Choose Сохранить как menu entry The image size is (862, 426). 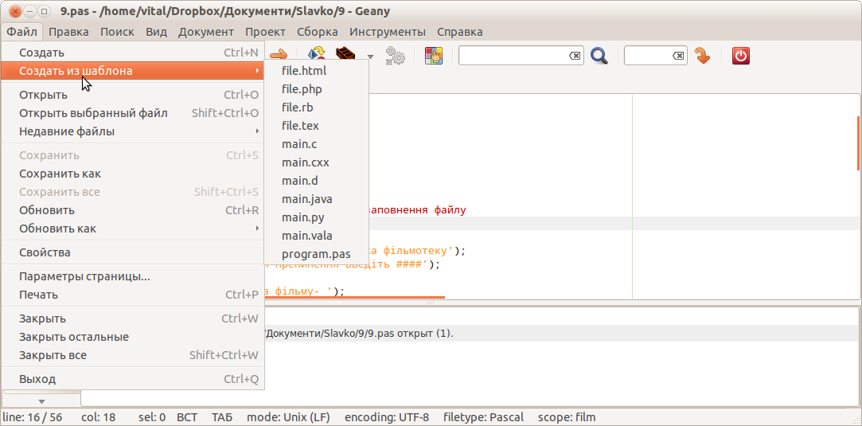click(x=133, y=174)
